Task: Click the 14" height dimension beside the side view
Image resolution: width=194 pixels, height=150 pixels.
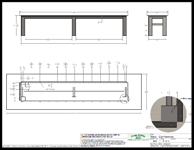Action: 146,30
